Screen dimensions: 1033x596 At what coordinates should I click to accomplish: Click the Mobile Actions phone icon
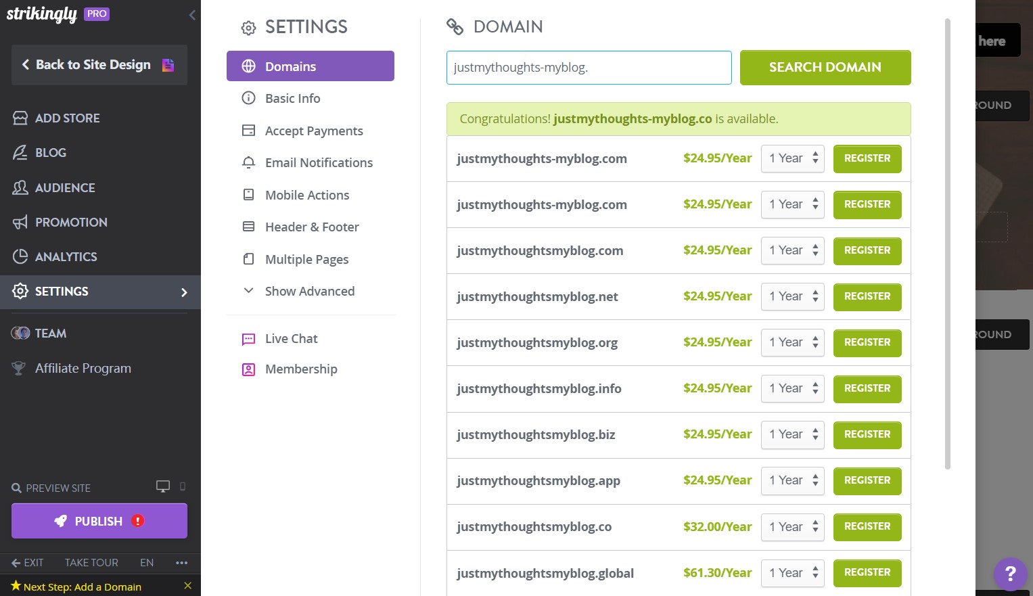248,195
